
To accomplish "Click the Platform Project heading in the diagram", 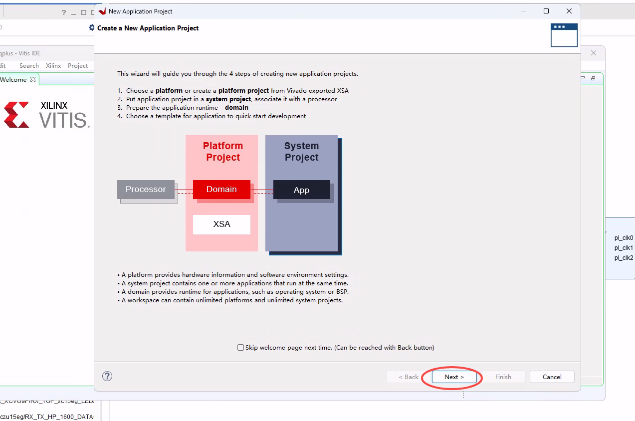I will click(223, 152).
